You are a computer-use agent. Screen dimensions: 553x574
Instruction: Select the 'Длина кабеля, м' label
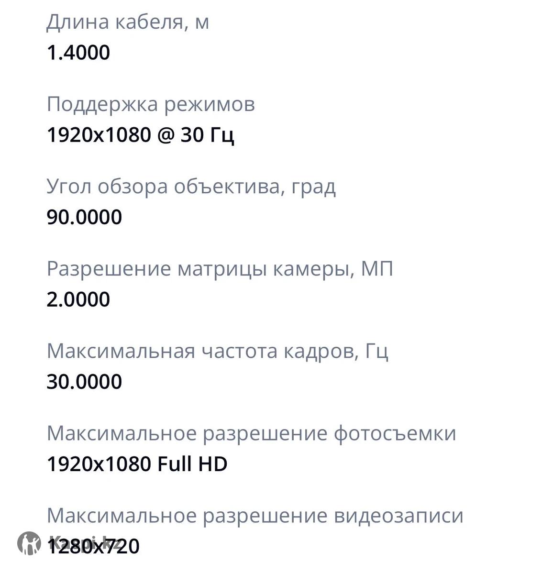(x=128, y=22)
